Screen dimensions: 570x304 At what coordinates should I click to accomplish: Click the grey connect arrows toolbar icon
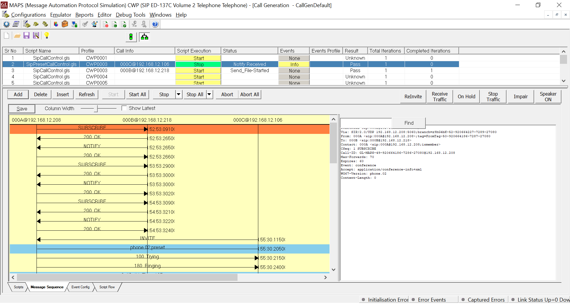coord(134,24)
